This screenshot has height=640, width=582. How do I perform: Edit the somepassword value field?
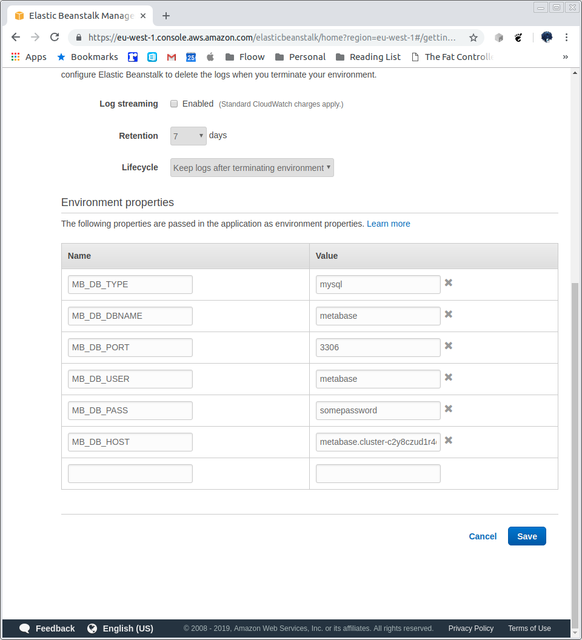pyautogui.click(x=378, y=410)
